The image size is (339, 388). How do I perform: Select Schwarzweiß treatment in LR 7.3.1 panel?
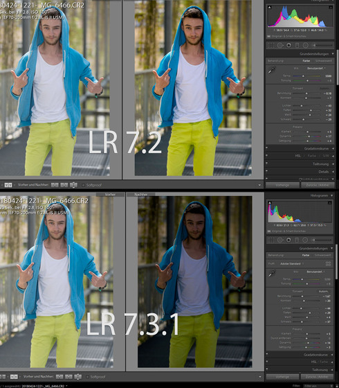(x=323, y=255)
